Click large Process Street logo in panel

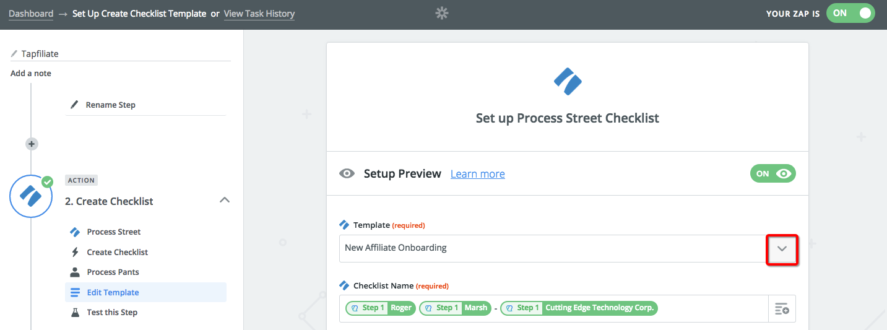(x=568, y=81)
